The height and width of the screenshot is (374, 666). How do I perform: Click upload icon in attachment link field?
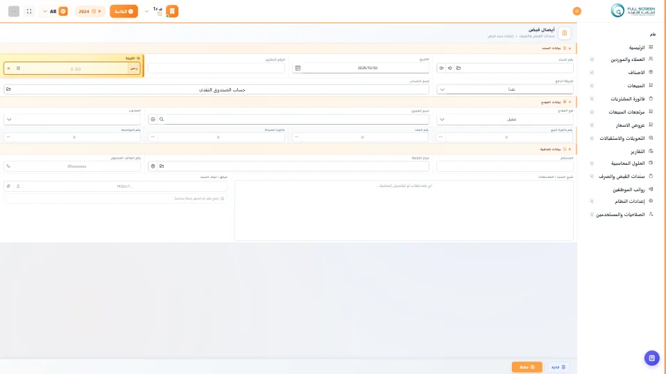18,186
